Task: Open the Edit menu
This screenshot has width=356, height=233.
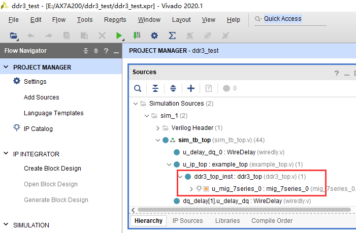Action: point(36,20)
